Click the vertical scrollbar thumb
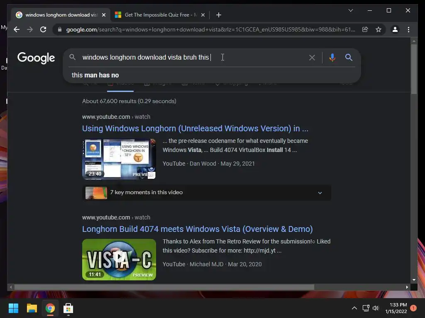The image size is (425, 318). pyautogui.click(x=414, y=69)
